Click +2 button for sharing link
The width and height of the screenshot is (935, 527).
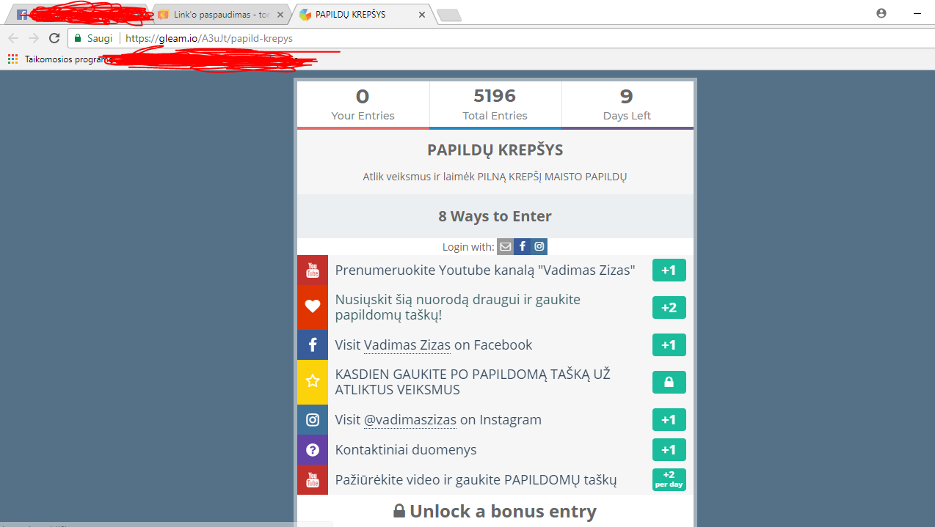tap(669, 308)
